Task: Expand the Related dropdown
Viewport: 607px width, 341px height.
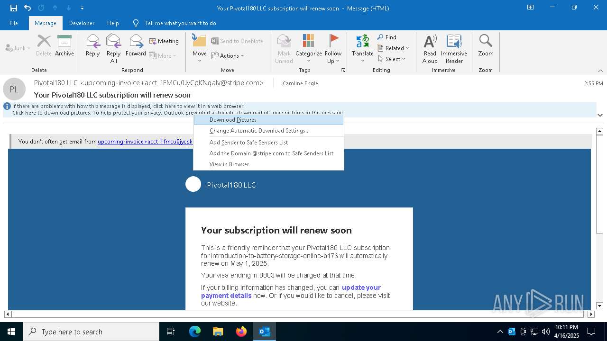Action: (393, 48)
